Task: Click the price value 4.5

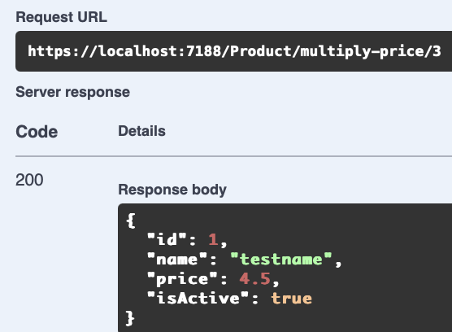Action: coord(254,278)
